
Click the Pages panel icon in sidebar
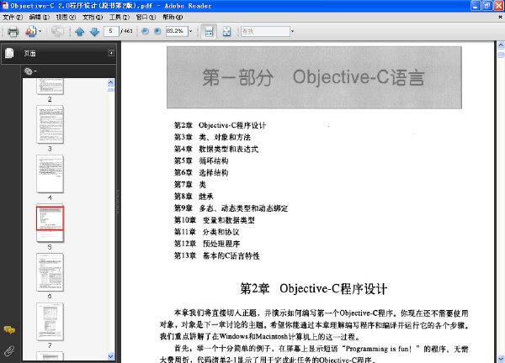point(9,53)
